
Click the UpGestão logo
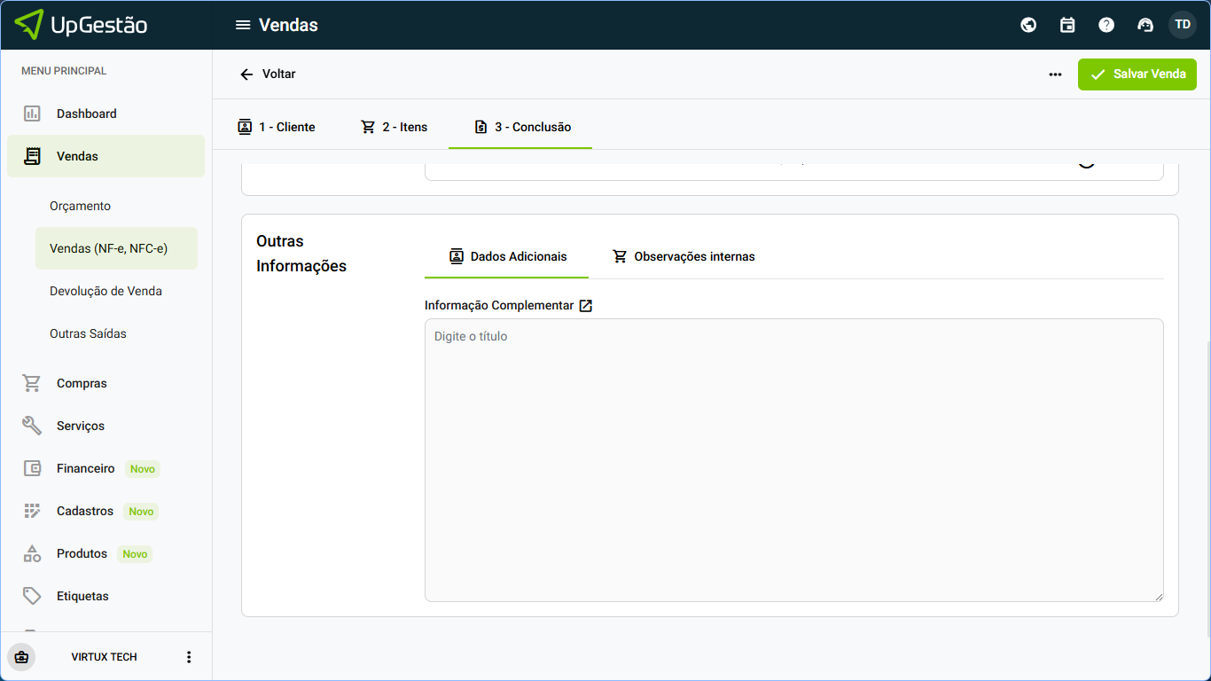click(82, 25)
